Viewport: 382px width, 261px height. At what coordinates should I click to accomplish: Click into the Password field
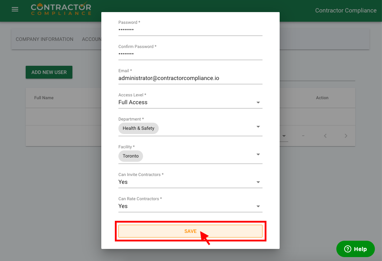click(190, 30)
